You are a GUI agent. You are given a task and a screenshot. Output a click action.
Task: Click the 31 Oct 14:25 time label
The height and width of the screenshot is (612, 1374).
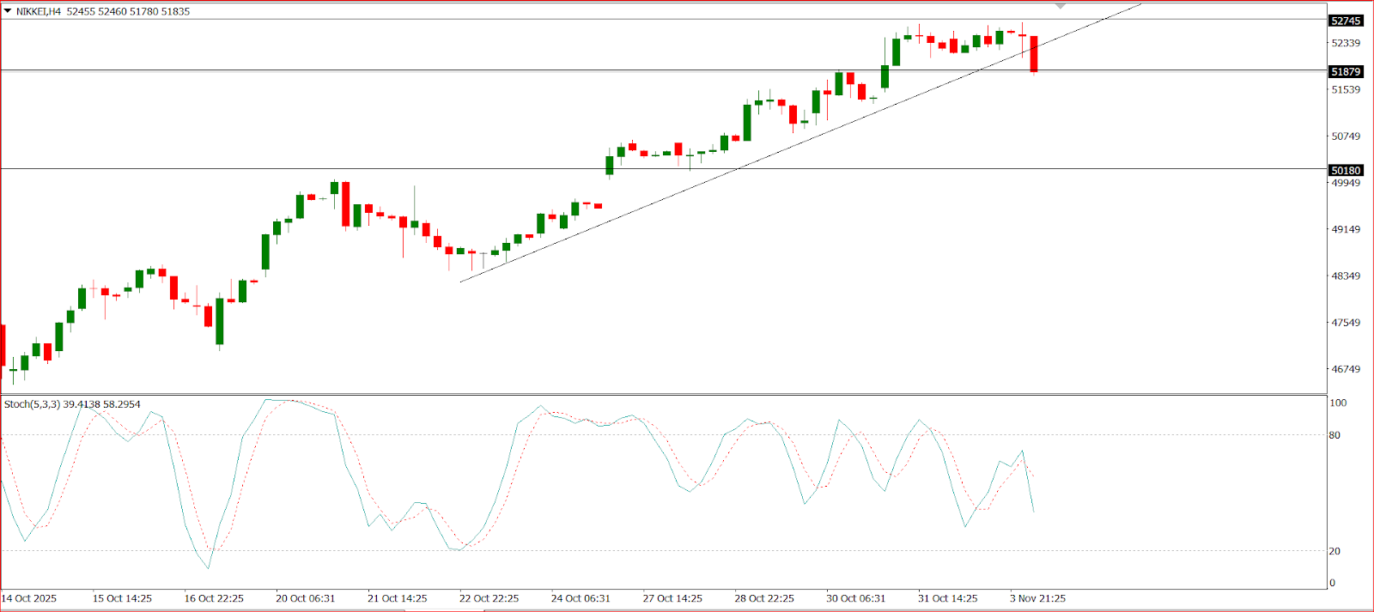pyautogui.click(x=947, y=598)
